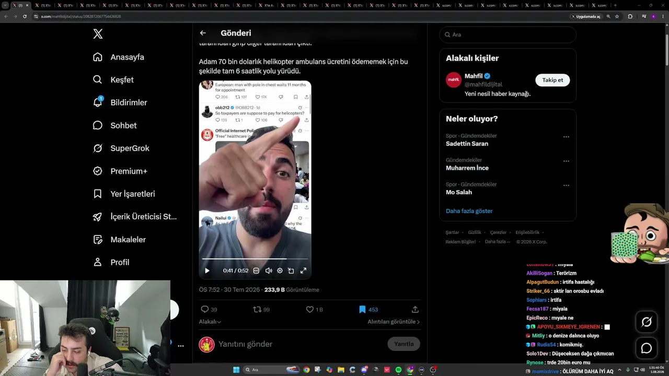
Task: Expand the Alakalı sort dropdown
Action: 210,322
